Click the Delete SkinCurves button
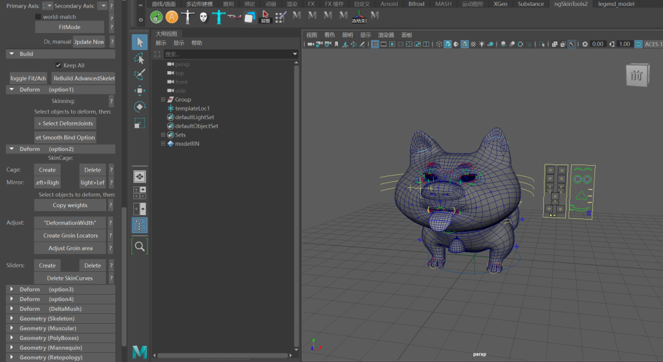The image size is (663, 362). [70, 278]
